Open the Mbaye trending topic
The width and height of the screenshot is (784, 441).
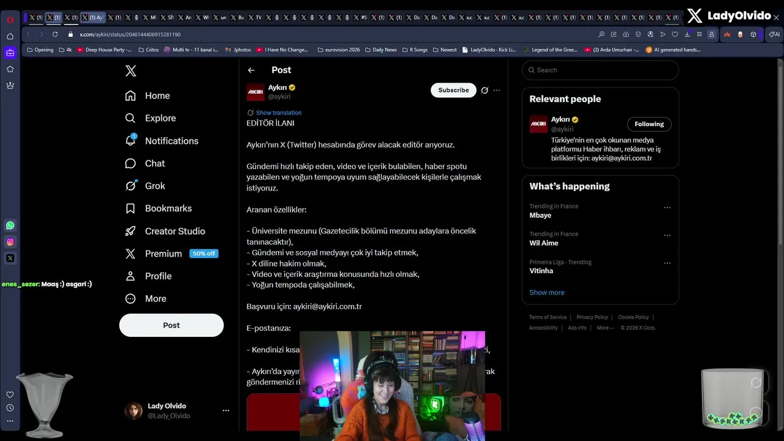click(540, 216)
